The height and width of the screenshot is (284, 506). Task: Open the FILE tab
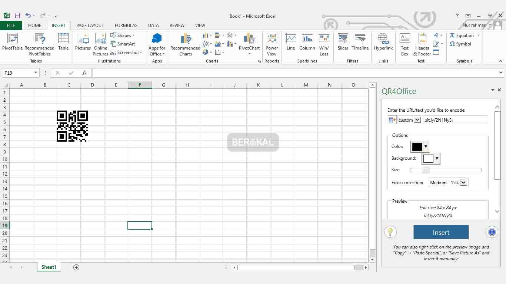(x=11, y=25)
